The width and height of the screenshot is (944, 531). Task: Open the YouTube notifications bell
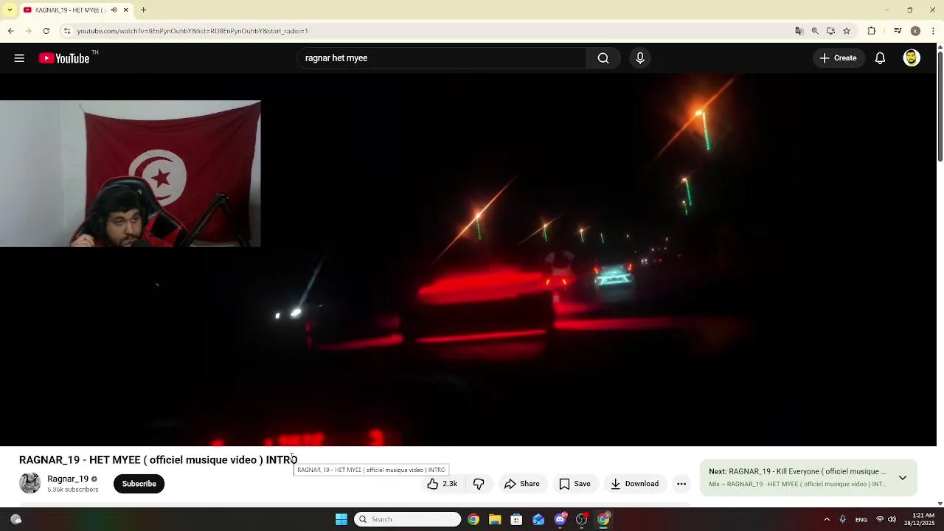[880, 58]
